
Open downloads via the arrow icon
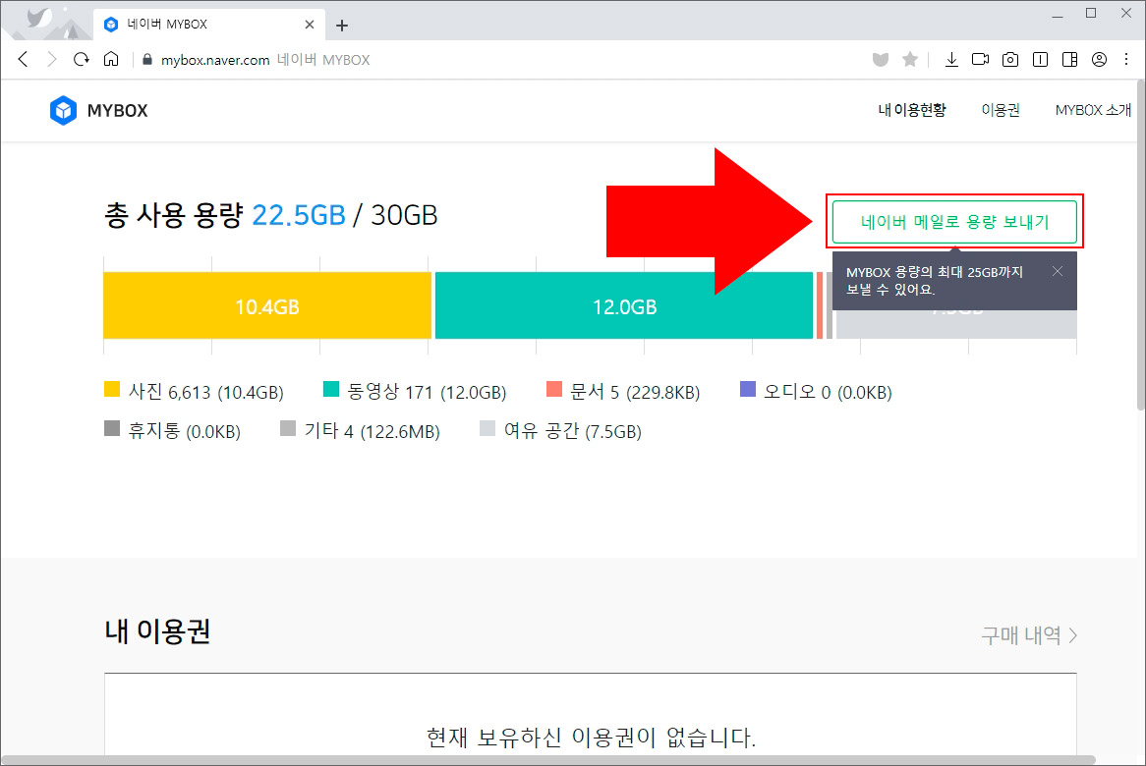[951, 59]
